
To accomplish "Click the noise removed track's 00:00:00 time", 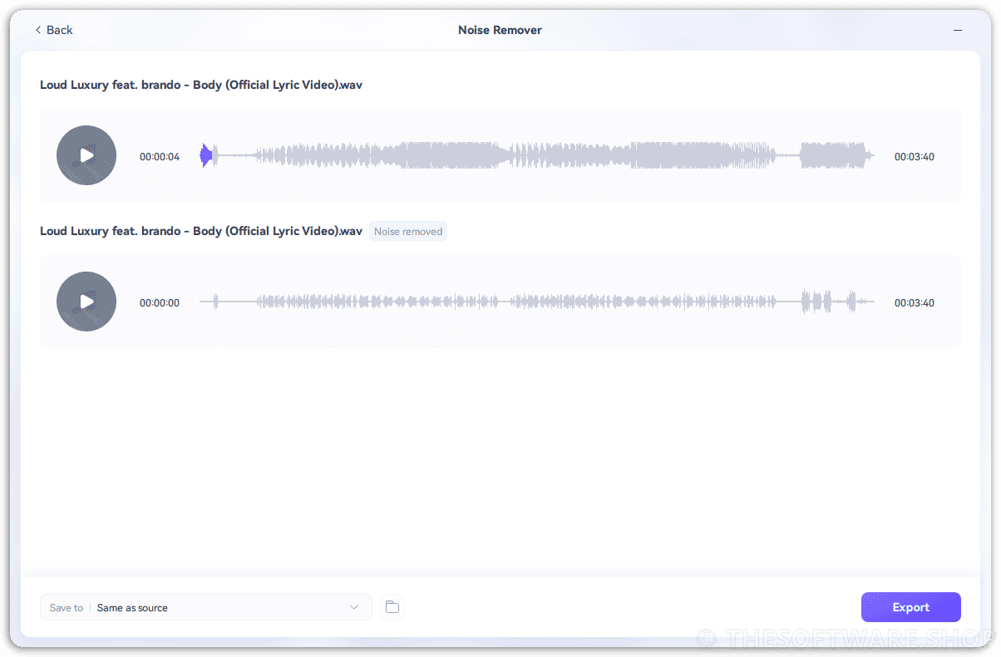I will pyautogui.click(x=160, y=303).
